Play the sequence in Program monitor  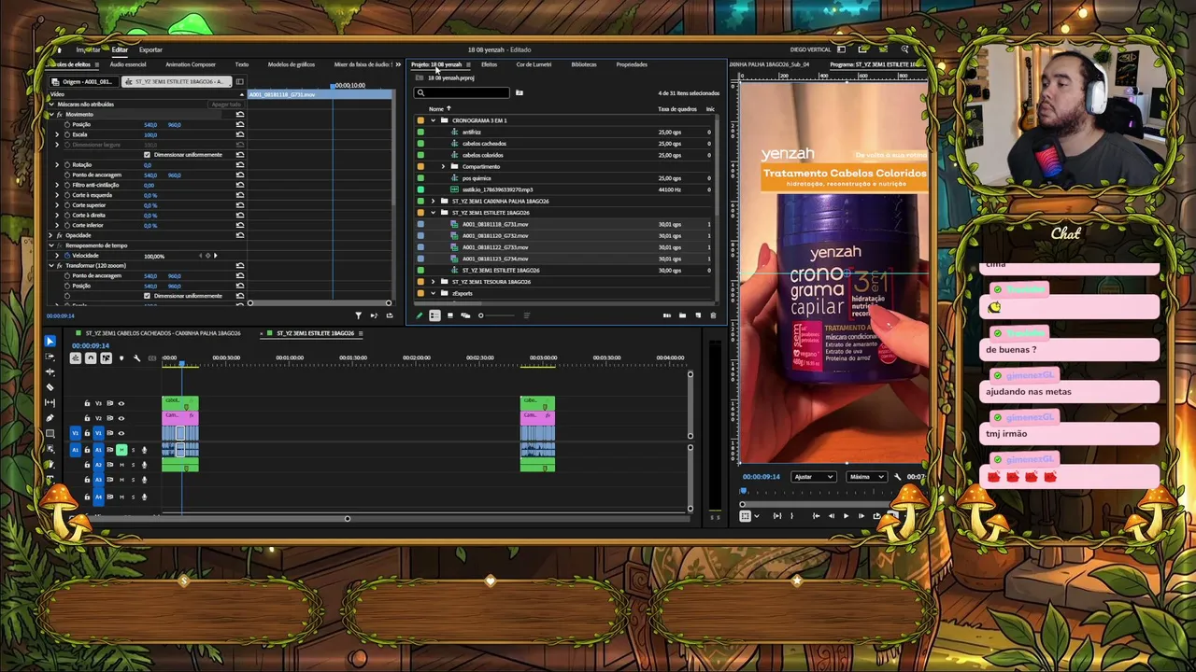pyautogui.click(x=847, y=516)
